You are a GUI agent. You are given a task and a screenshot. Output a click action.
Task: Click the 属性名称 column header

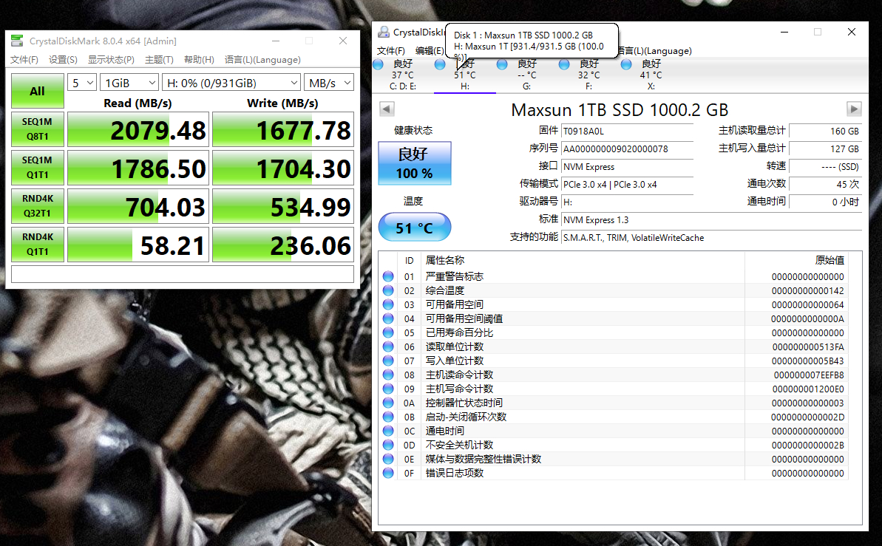445,260
